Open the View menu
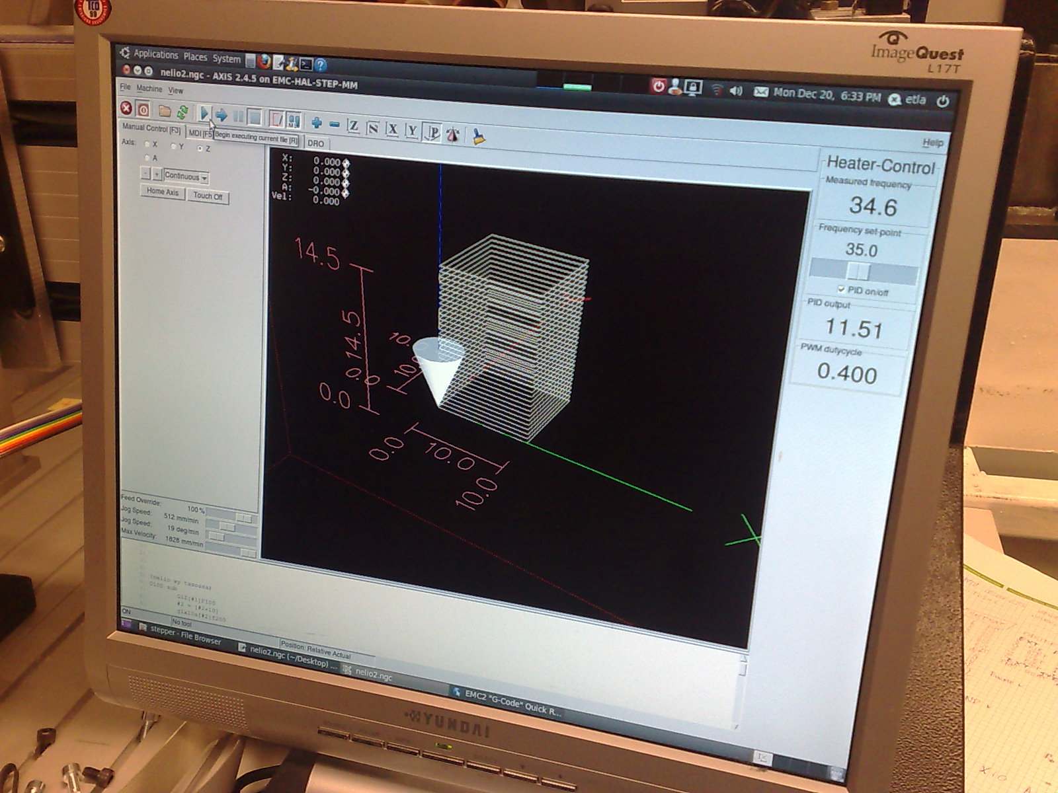Image resolution: width=1058 pixels, height=793 pixels. point(175,91)
